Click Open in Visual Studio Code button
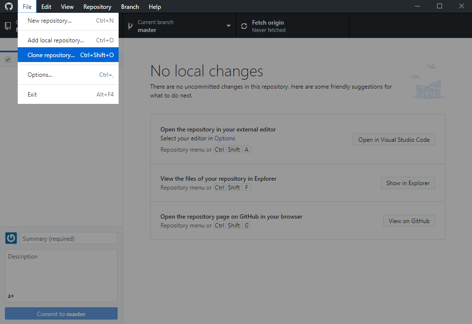 (394, 139)
